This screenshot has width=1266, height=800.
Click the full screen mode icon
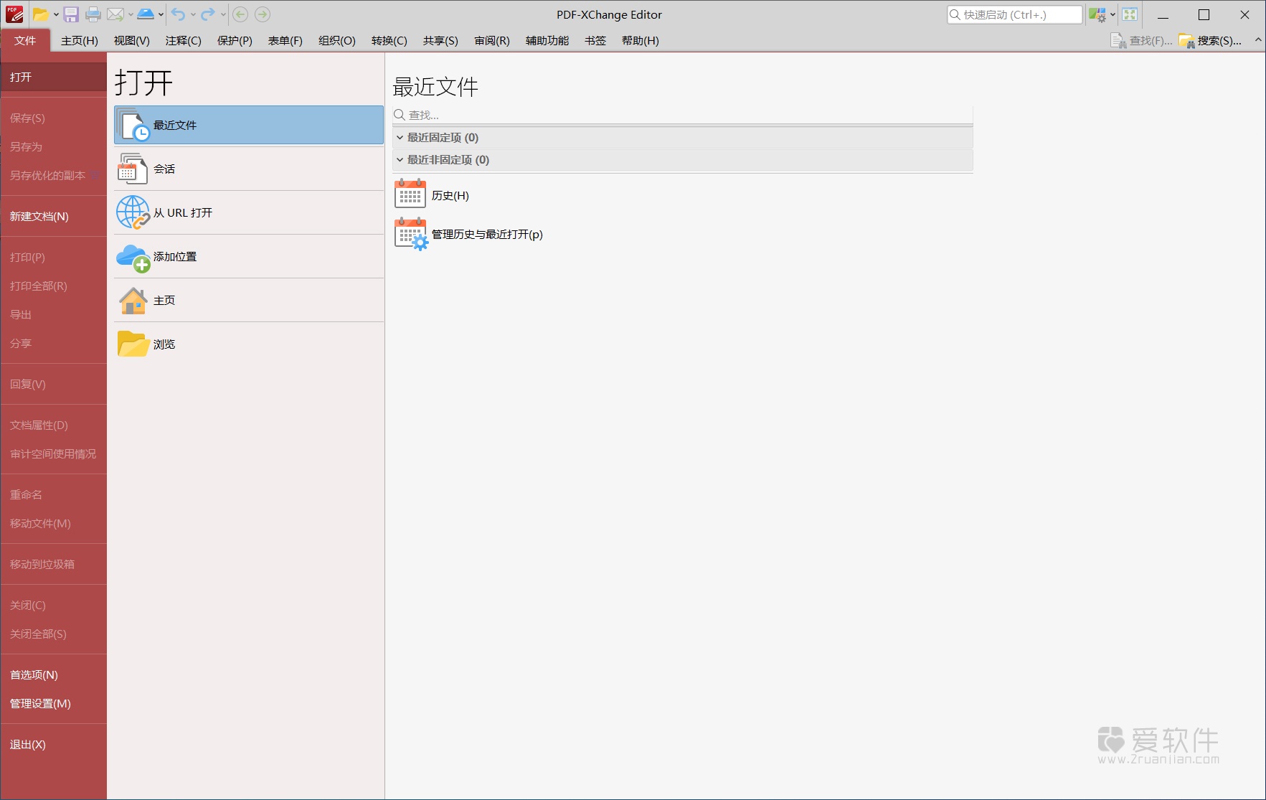coord(1130,14)
